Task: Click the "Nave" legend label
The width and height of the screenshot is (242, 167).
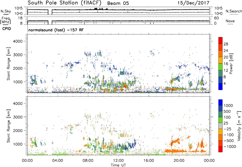Action: pyautogui.click(x=230, y=21)
